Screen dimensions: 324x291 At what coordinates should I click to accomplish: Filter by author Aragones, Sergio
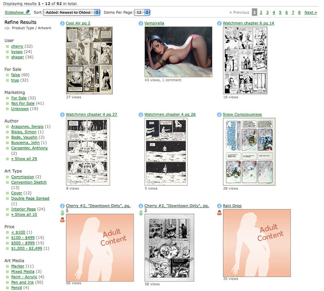(27, 127)
